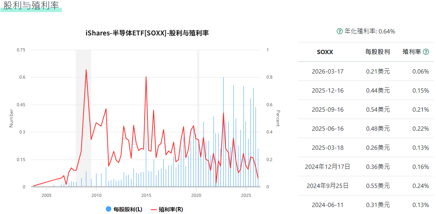The height and width of the screenshot is (214, 436).
Task: Click the yield line peak at 2015
Action: click(146, 77)
